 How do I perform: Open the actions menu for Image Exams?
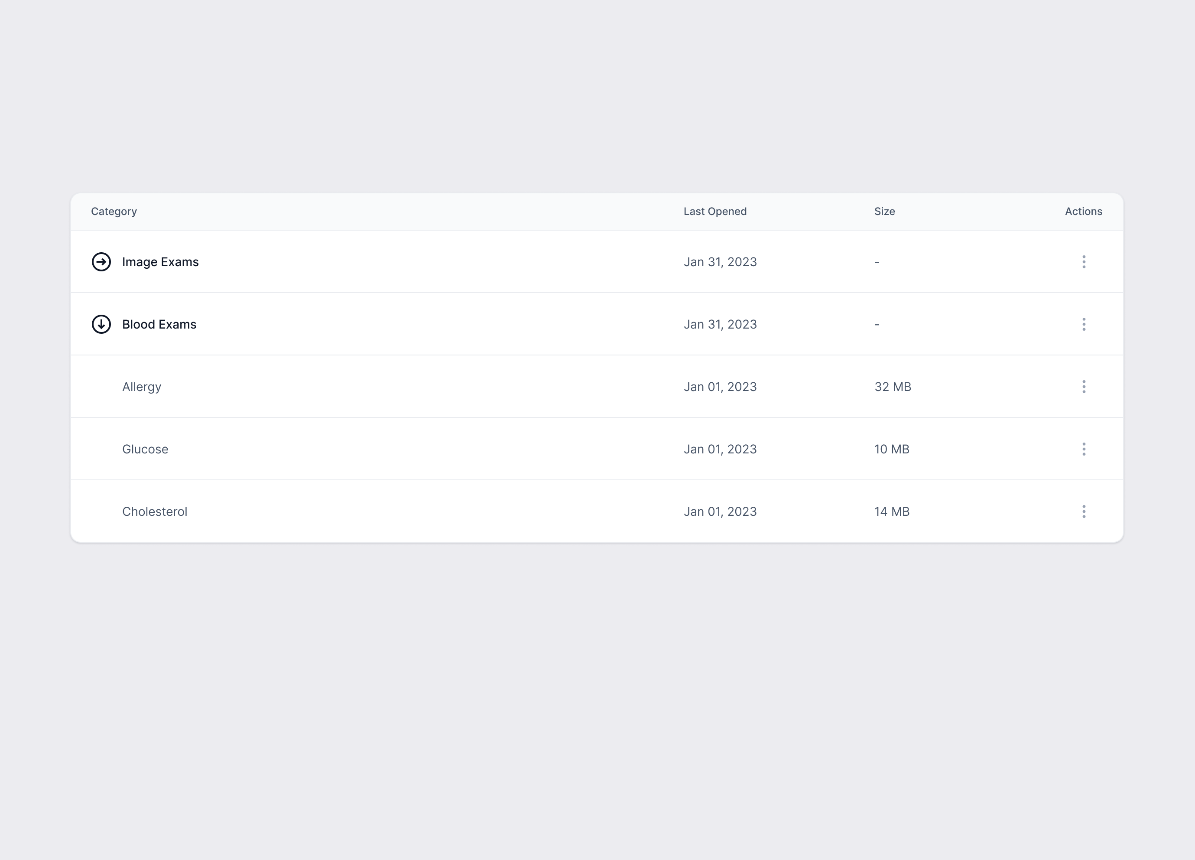[x=1084, y=262]
